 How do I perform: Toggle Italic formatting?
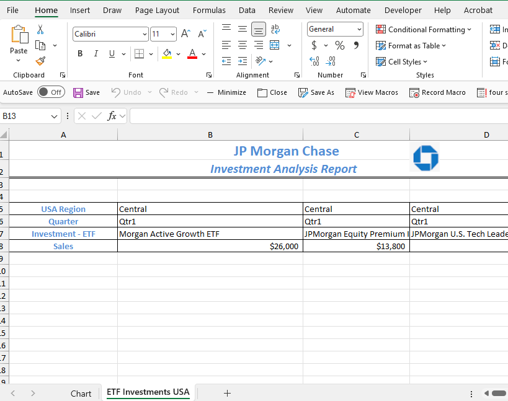tap(96, 54)
